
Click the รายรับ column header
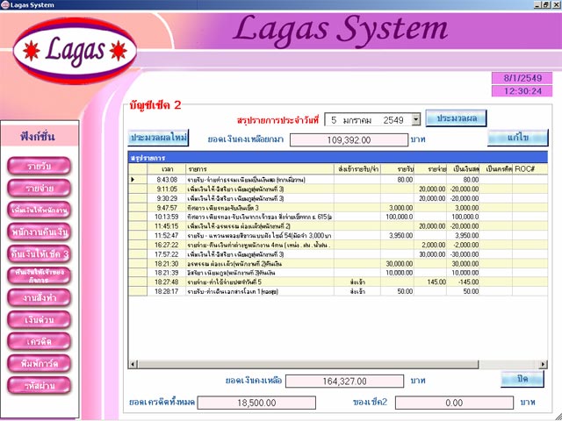coord(397,169)
